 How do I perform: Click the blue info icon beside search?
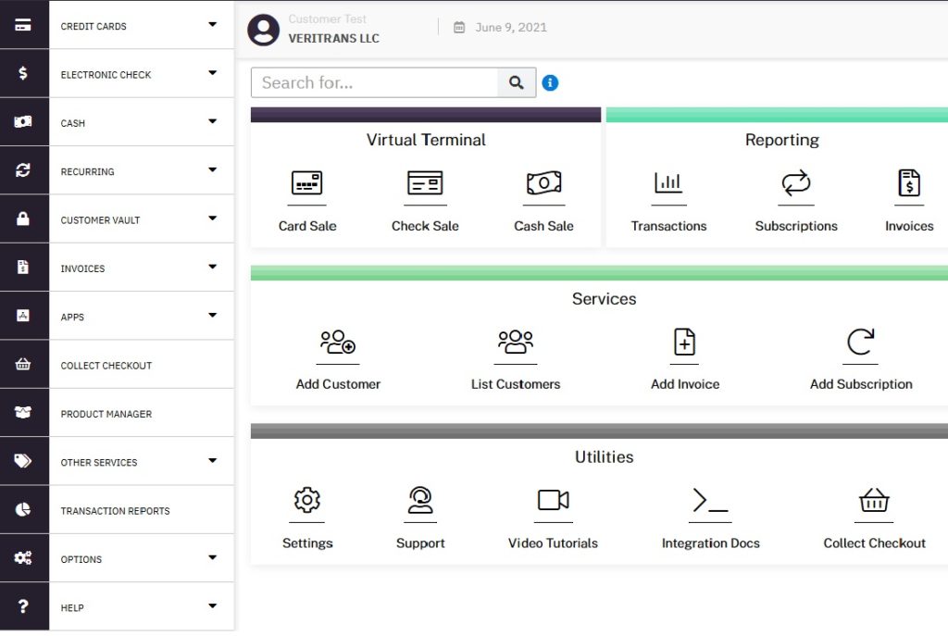click(550, 83)
